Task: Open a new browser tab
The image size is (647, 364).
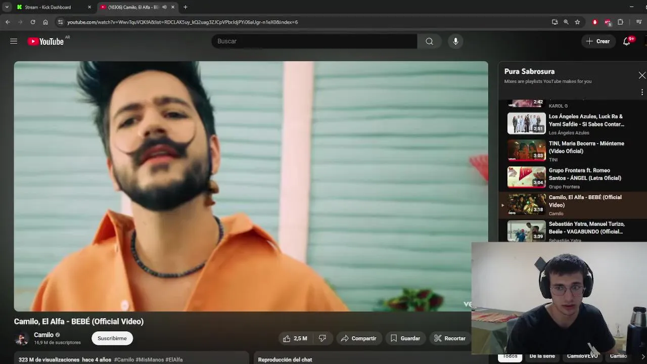Action: pos(186,7)
